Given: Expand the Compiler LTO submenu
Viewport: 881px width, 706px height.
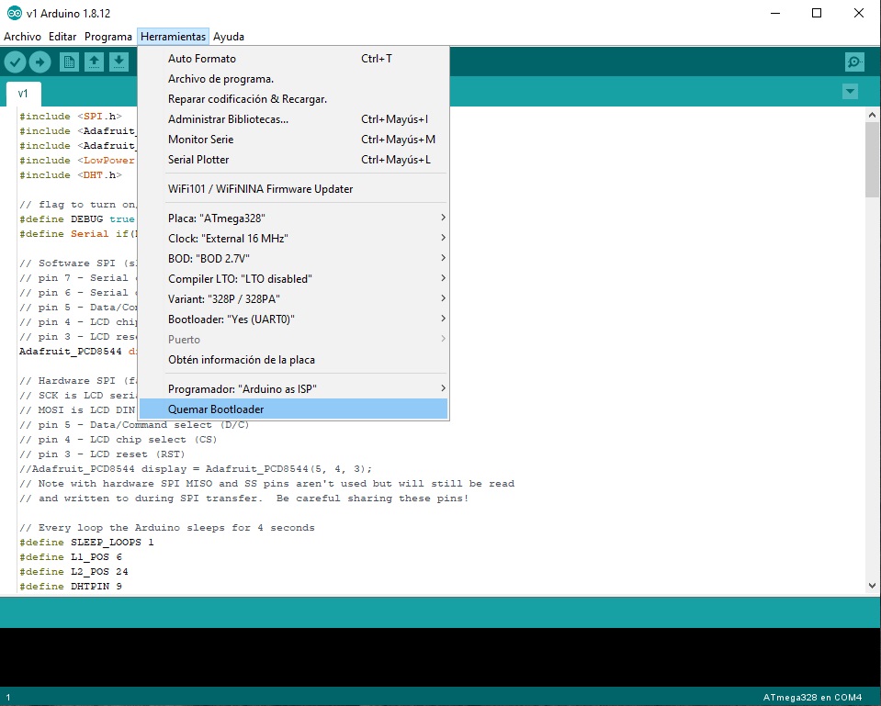Looking at the screenshot, I should tap(293, 278).
